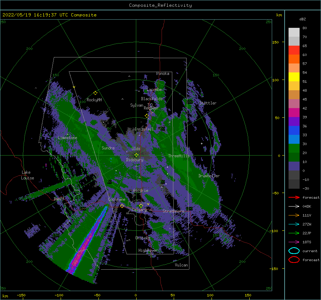Click the 'Airdrie' city label
Viewport: 321px width, 300px height.
tap(141, 190)
